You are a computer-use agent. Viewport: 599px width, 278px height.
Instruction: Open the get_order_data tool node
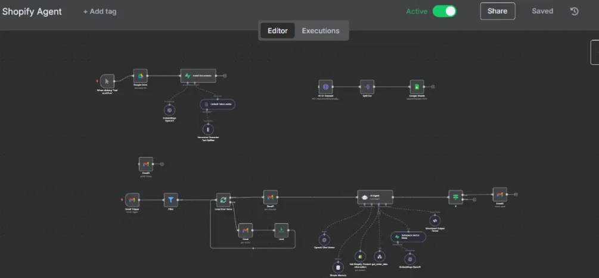click(x=379, y=256)
